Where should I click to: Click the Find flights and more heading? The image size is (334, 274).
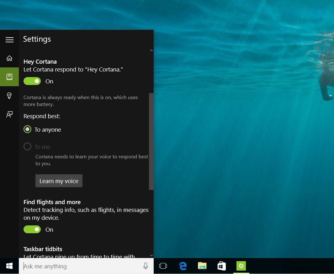(52, 202)
